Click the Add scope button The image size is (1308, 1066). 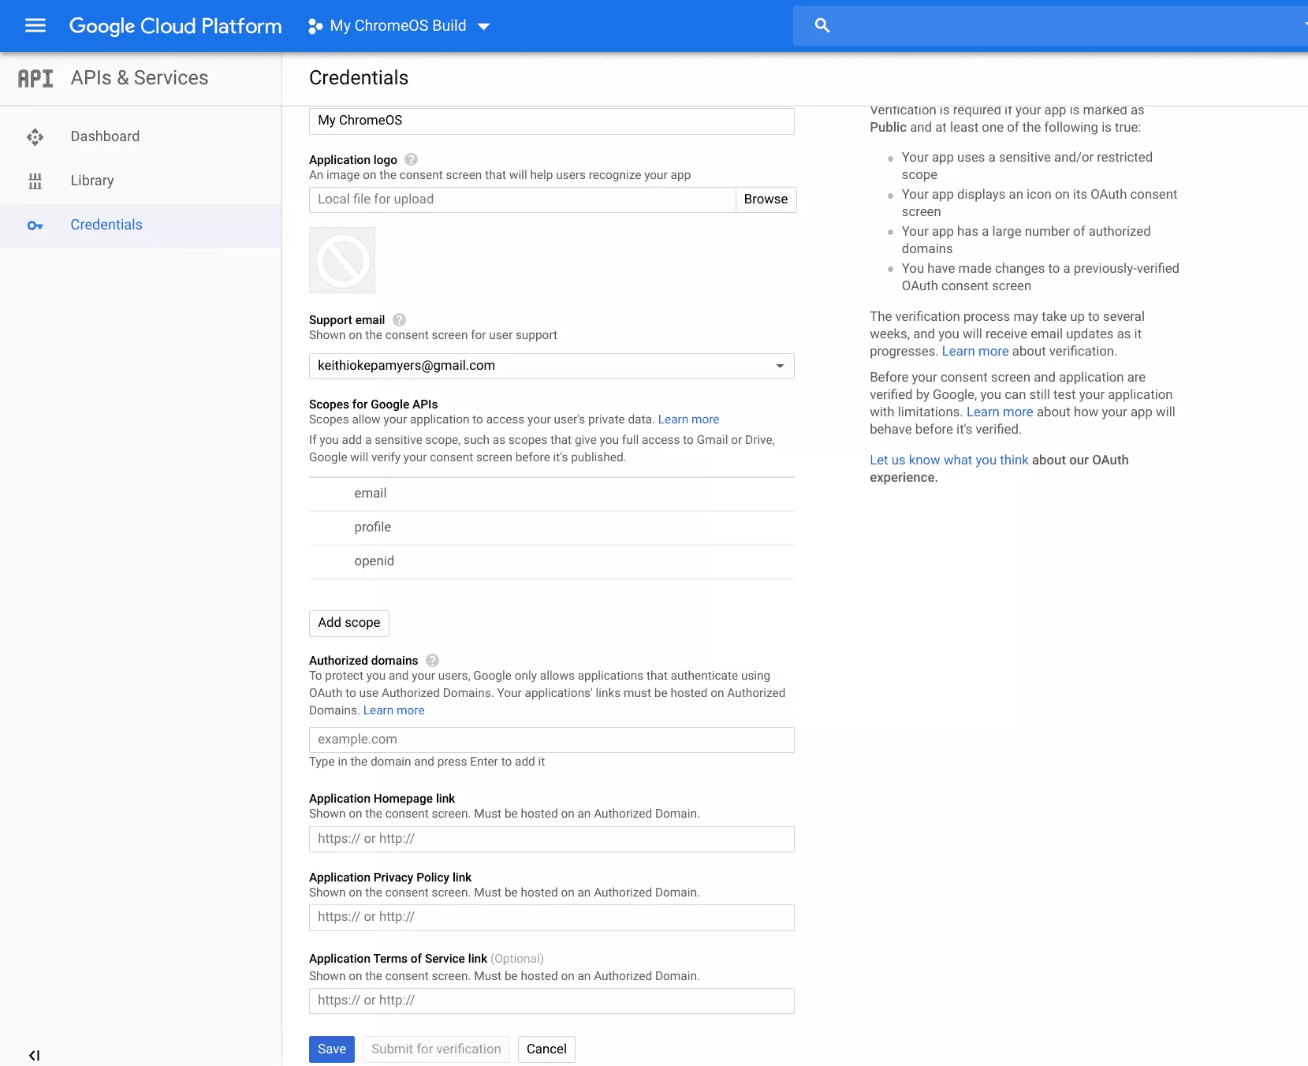click(348, 623)
